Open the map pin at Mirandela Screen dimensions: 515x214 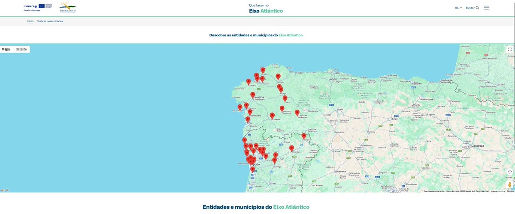click(291, 149)
